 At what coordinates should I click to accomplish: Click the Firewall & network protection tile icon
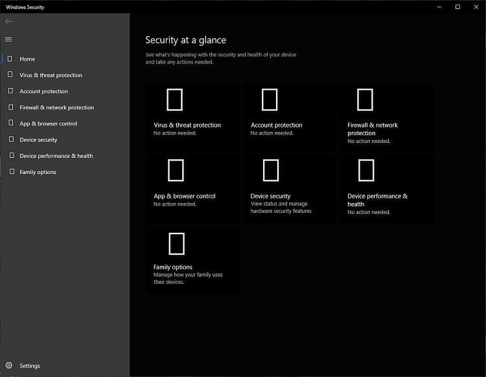pyautogui.click(x=365, y=100)
